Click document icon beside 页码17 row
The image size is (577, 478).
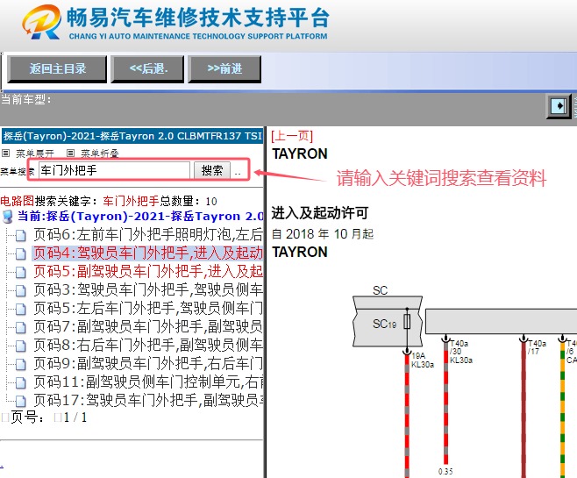click(21, 401)
